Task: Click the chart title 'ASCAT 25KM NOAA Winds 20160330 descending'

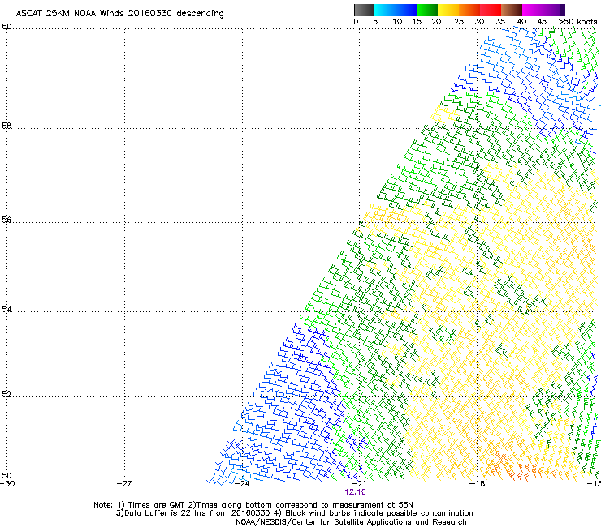Action: [119, 14]
